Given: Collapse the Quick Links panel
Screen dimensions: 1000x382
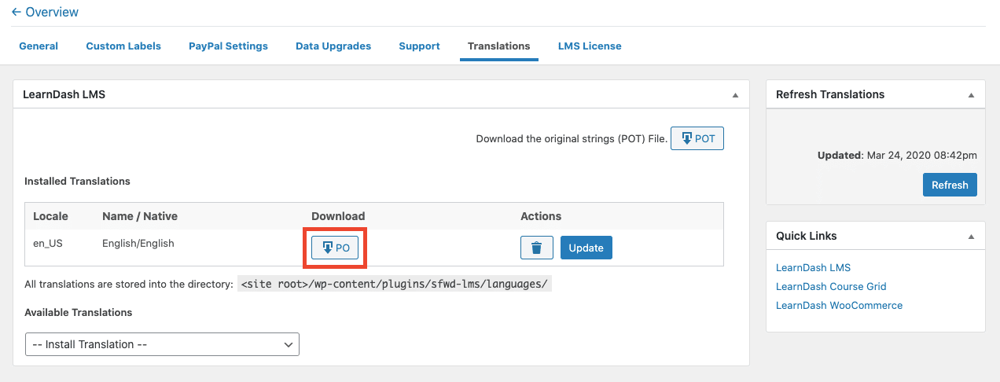Looking at the screenshot, I should click(971, 236).
